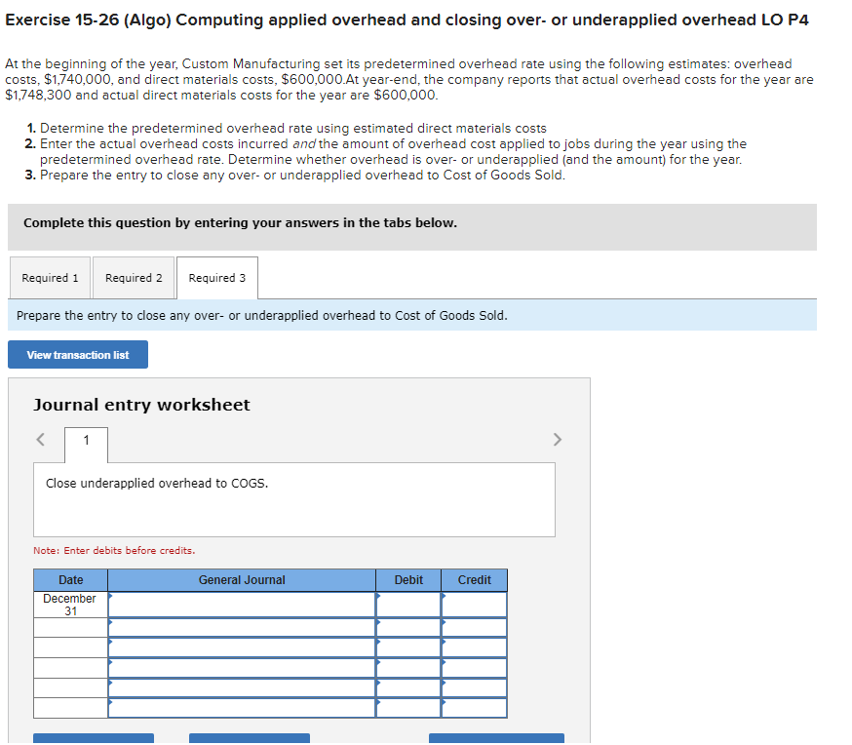Click the account dropdown arrow in the first journal row
The width and height of the screenshot is (852, 745).
pos(110,597)
